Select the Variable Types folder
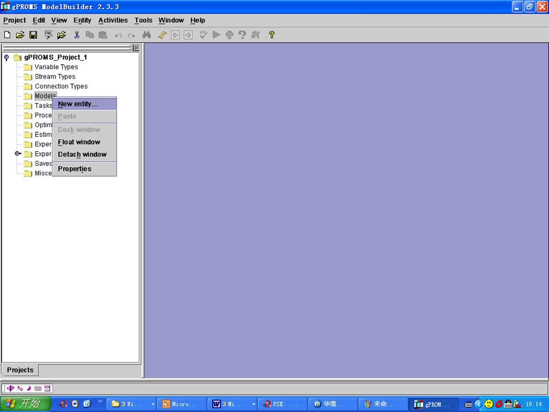 57,67
